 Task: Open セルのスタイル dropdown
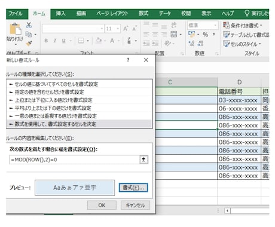(x=242, y=44)
